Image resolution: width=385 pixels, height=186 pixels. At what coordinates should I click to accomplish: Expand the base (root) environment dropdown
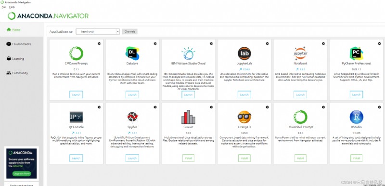[x=98, y=31]
